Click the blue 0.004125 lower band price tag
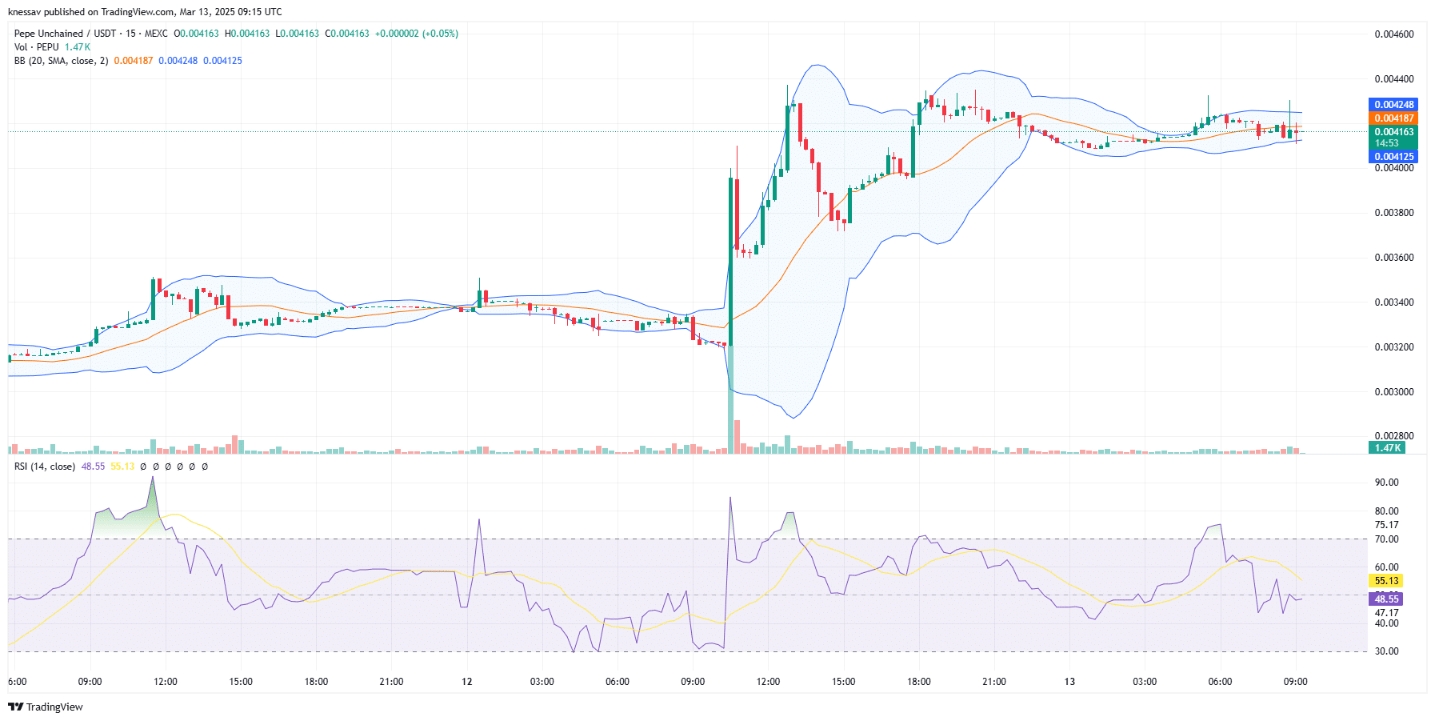This screenshot has width=1435, height=721. pos(1394,157)
